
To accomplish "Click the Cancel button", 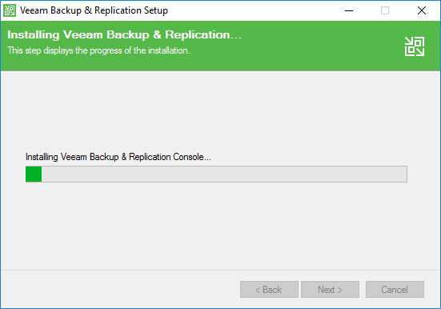I will [395, 289].
